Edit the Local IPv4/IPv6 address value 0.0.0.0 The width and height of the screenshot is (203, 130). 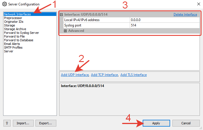point(165,20)
